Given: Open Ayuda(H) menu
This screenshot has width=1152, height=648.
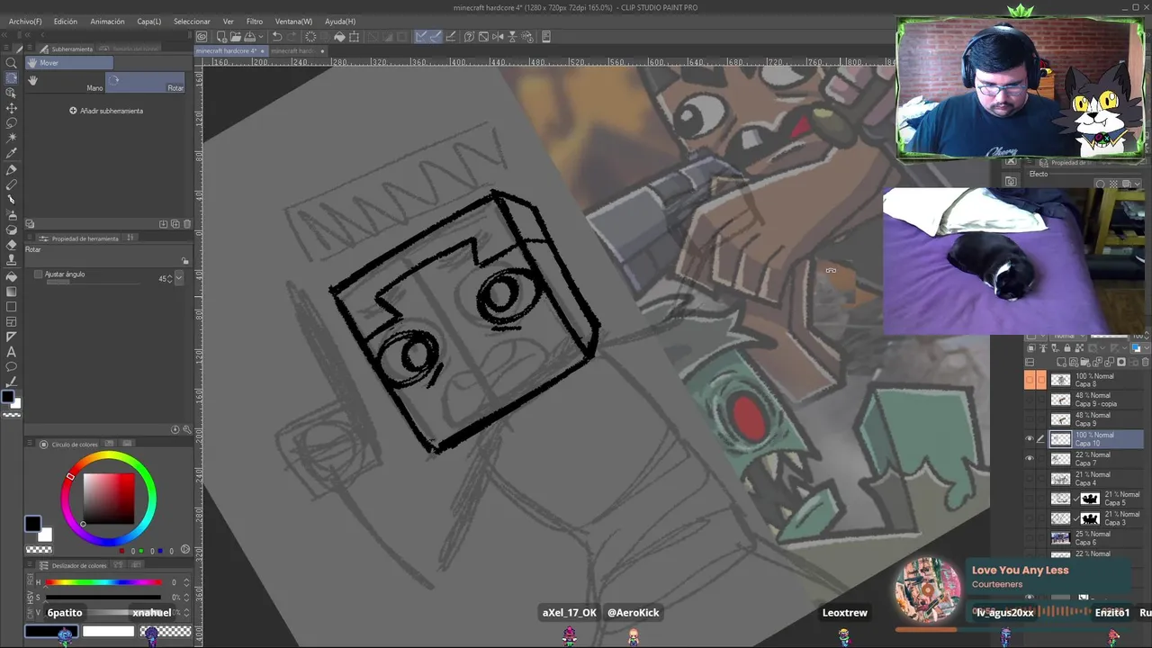Looking at the screenshot, I should click(339, 21).
